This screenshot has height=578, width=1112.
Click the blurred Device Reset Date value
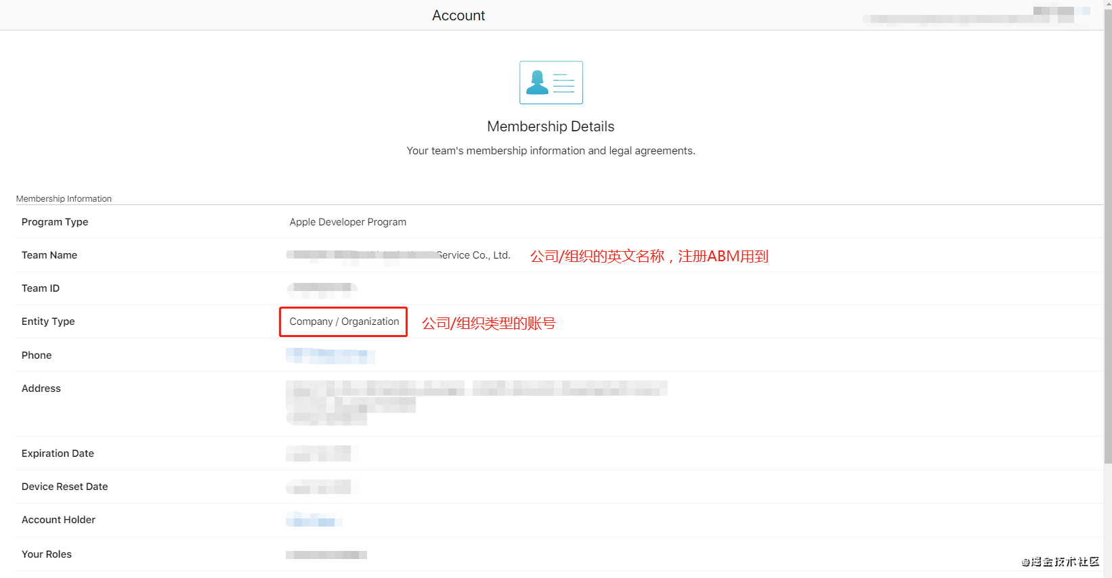click(322, 487)
